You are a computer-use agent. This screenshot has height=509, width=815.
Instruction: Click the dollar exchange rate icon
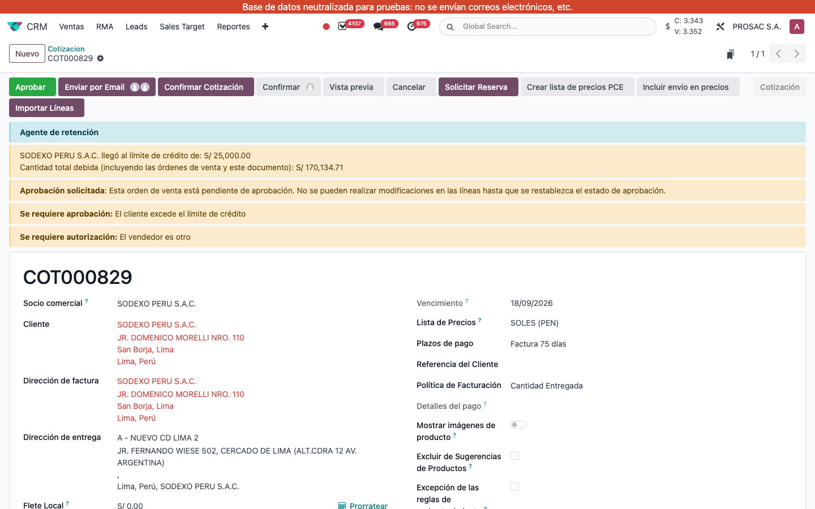668,26
